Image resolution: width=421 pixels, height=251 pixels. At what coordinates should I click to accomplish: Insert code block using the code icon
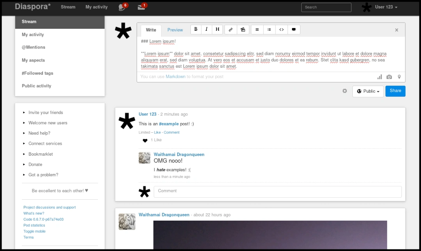point(281,30)
